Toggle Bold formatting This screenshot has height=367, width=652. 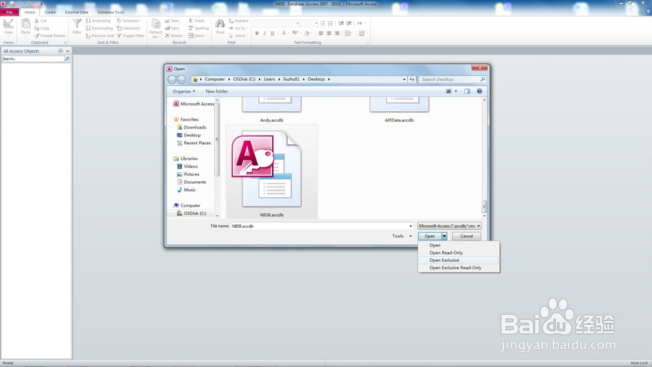tap(256, 33)
